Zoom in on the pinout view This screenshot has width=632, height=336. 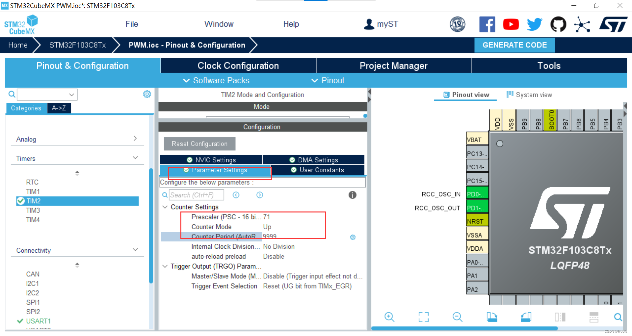389,317
